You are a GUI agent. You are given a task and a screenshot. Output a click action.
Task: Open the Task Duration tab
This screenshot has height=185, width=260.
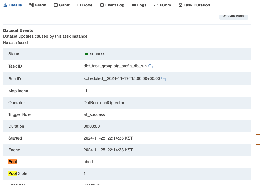(x=194, y=5)
